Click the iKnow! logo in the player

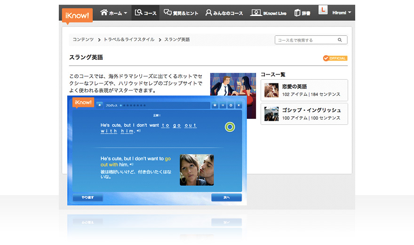click(83, 103)
